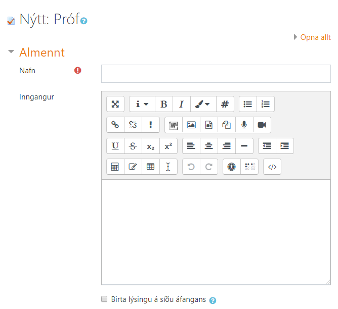Insert a link using the chain icon
The height and width of the screenshot is (309, 338).
115,125
